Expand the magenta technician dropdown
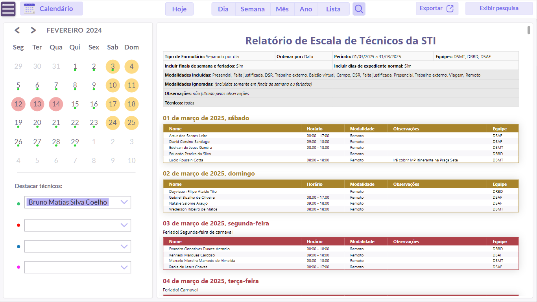 124,267
